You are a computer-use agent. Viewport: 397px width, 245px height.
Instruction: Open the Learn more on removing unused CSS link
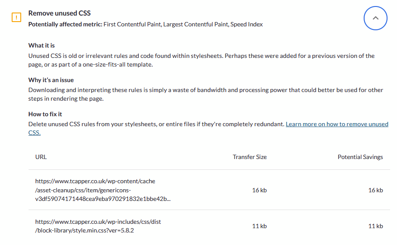[x=337, y=124]
